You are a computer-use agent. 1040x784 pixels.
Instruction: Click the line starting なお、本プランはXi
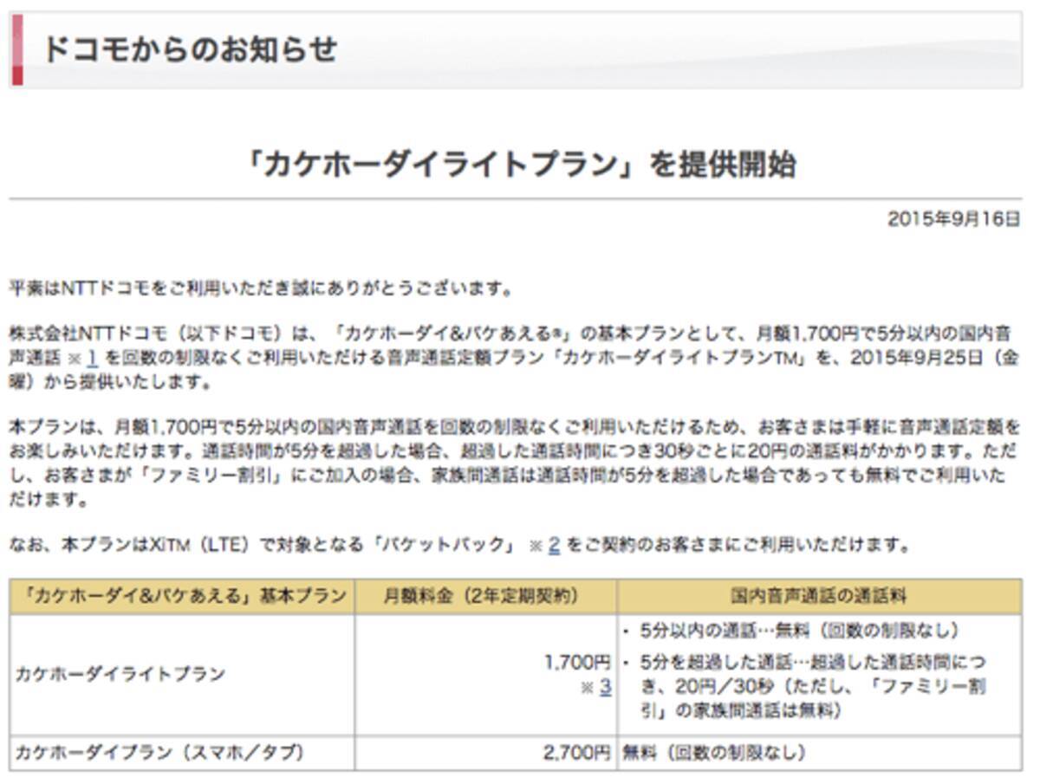[x=459, y=545]
